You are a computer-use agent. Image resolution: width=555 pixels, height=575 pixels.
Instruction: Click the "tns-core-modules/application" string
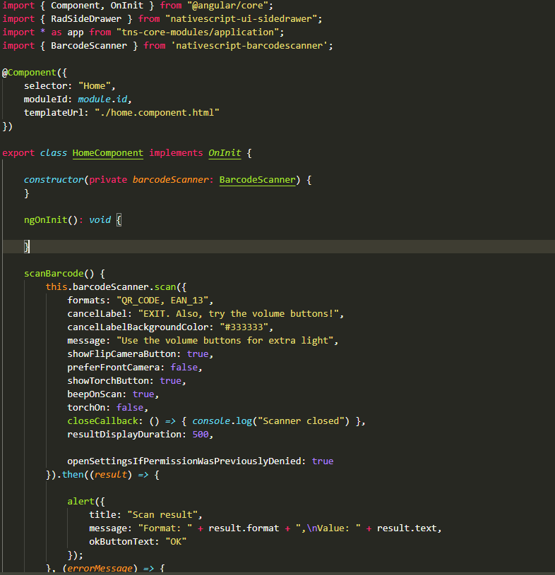tap(198, 32)
